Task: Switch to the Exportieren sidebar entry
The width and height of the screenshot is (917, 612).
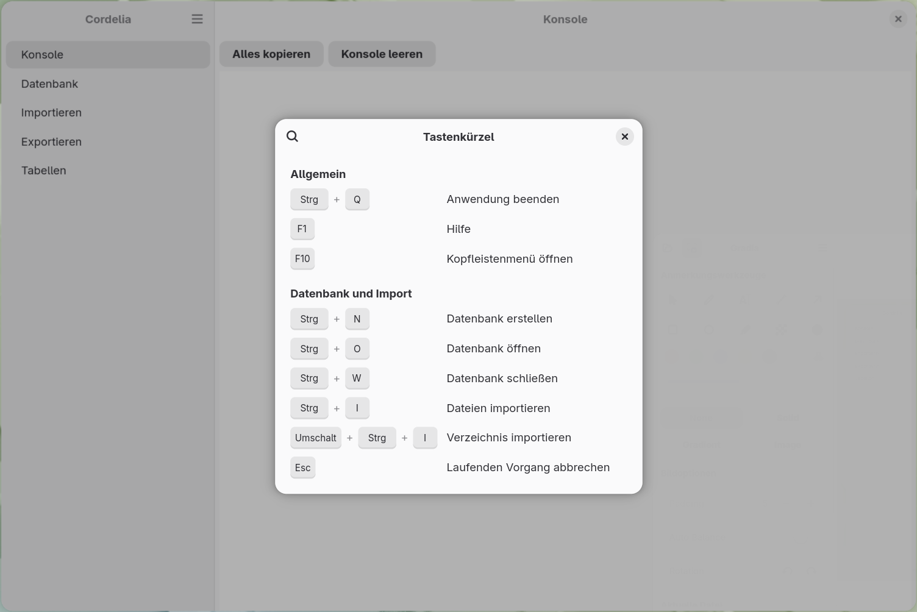Action: (x=108, y=141)
